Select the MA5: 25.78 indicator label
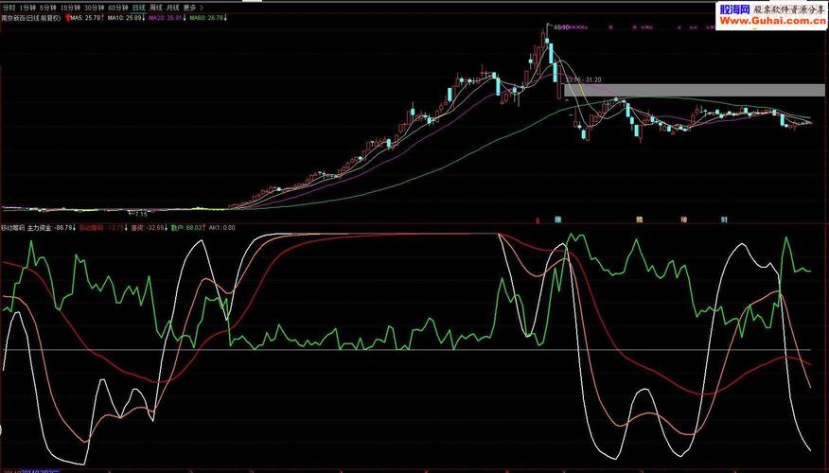 tap(87, 18)
